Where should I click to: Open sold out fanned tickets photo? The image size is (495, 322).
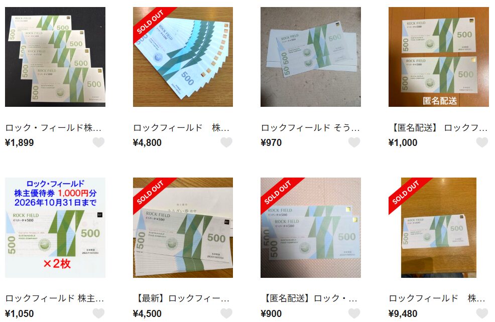point(183,57)
